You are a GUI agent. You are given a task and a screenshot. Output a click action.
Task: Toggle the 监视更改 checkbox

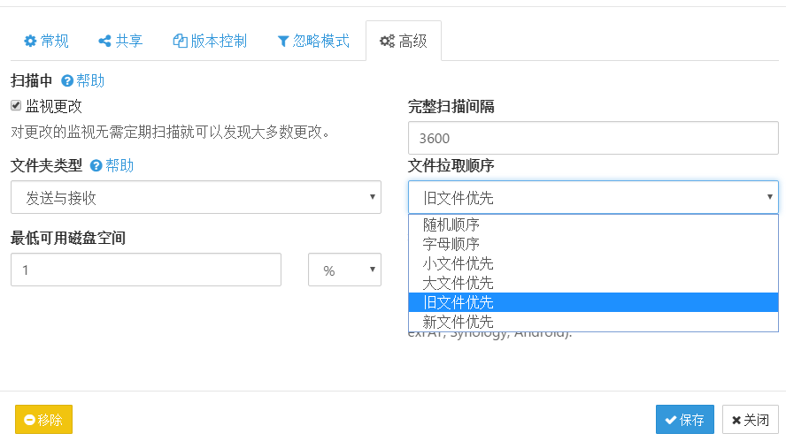click(16, 106)
